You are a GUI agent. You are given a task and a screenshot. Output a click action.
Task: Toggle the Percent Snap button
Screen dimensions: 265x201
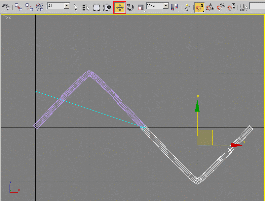coord(220,8)
